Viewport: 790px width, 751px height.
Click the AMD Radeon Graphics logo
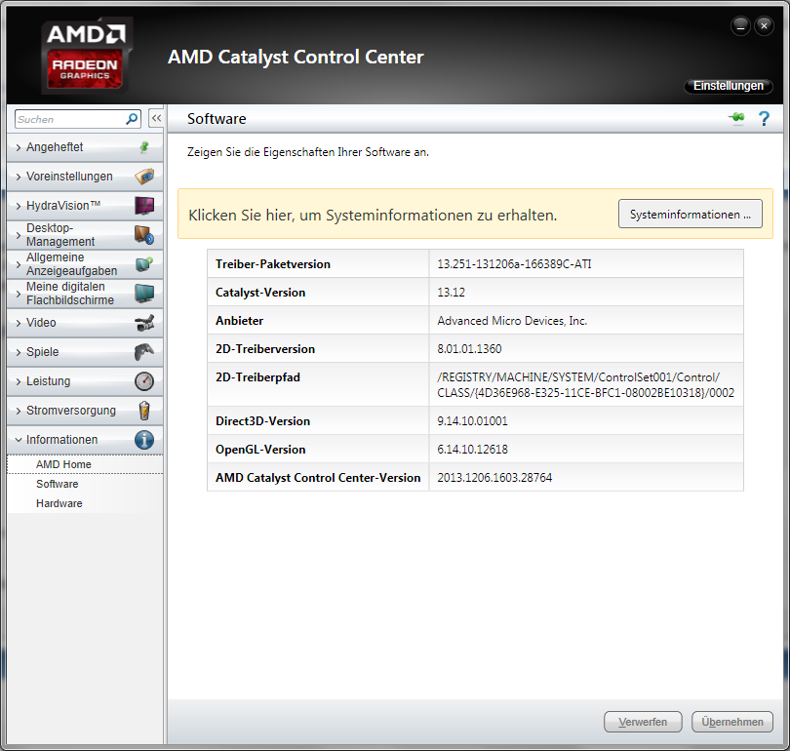86,56
